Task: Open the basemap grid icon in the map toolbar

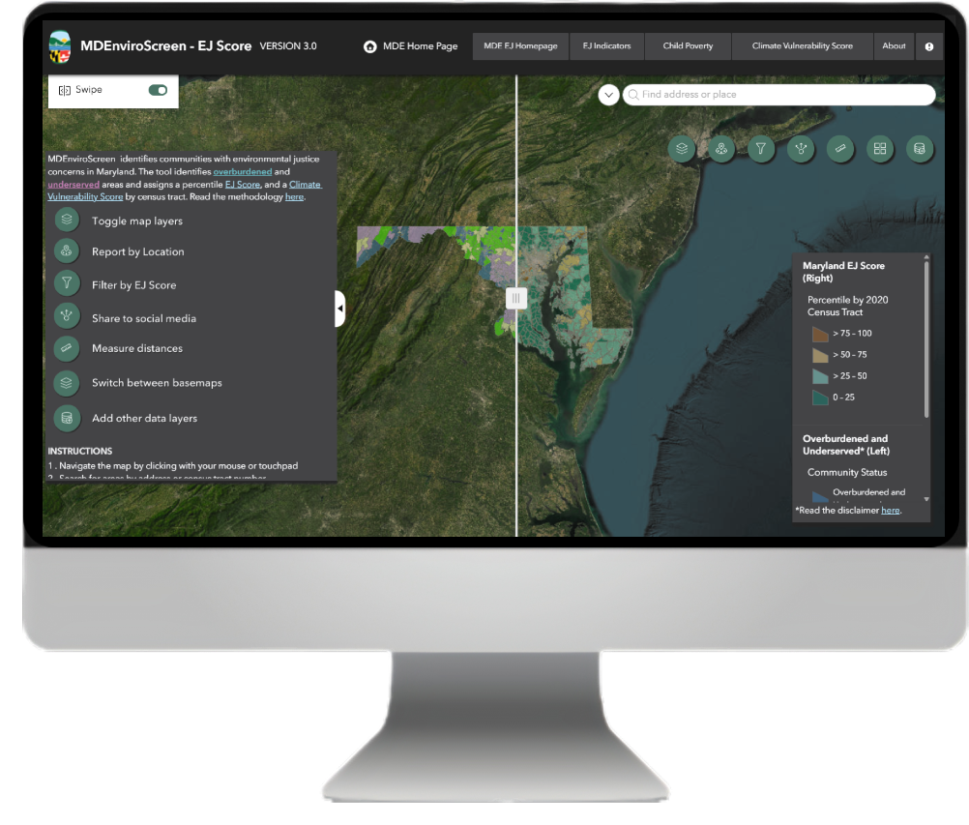Action: [x=880, y=149]
